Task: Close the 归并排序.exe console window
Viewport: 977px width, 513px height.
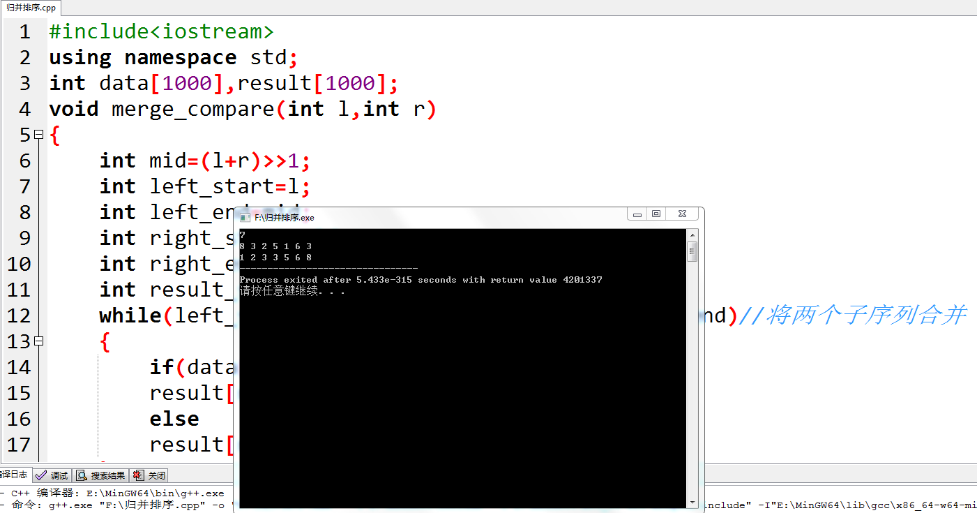Action: 682,214
